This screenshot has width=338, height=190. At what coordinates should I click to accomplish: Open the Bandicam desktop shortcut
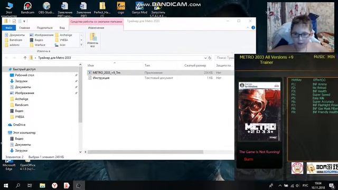(x=27, y=8)
